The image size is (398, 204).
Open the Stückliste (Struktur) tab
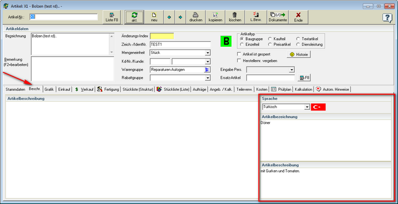point(137,89)
